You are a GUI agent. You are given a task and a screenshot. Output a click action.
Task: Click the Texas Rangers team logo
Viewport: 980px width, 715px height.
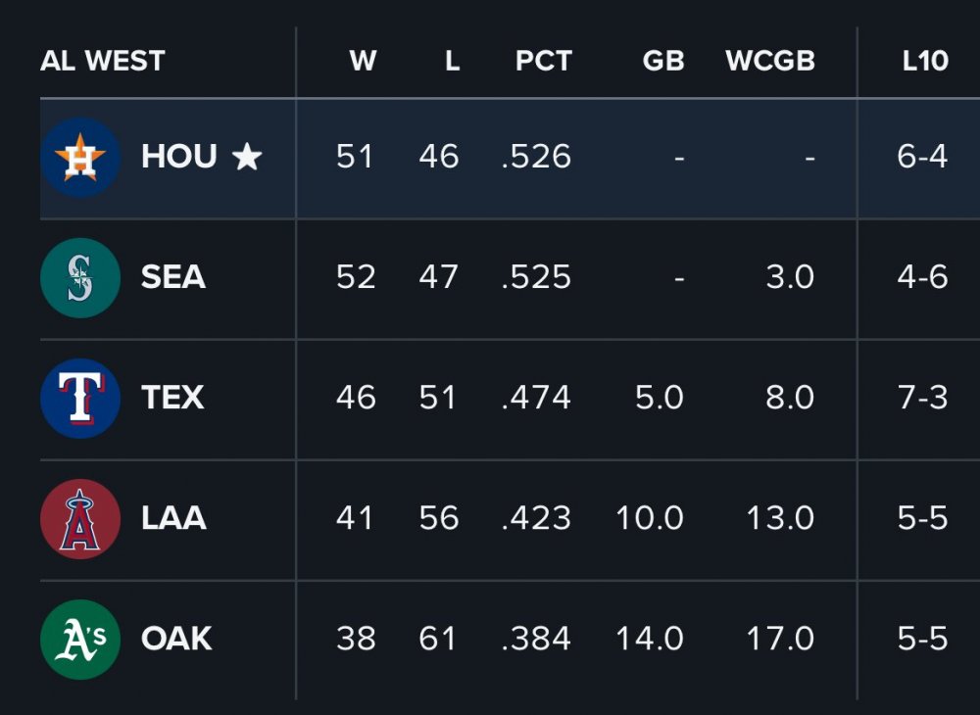pyautogui.click(x=80, y=399)
